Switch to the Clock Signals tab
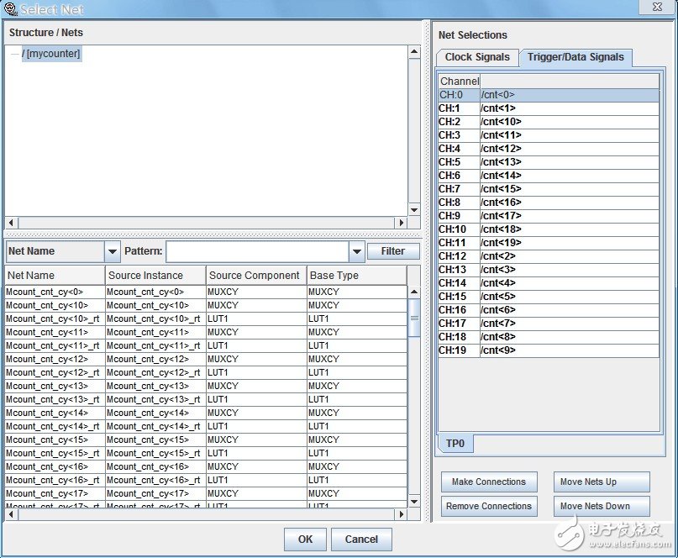Image resolution: width=678 pixels, height=558 pixels. point(476,57)
